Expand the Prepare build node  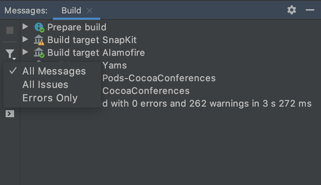pyautogui.click(x=25, y=27)
